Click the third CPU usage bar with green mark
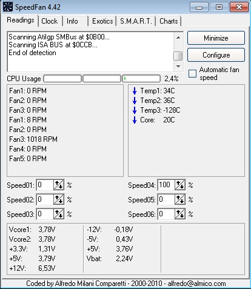Viewport: 251px width, 289px height. tap(141, 79)
